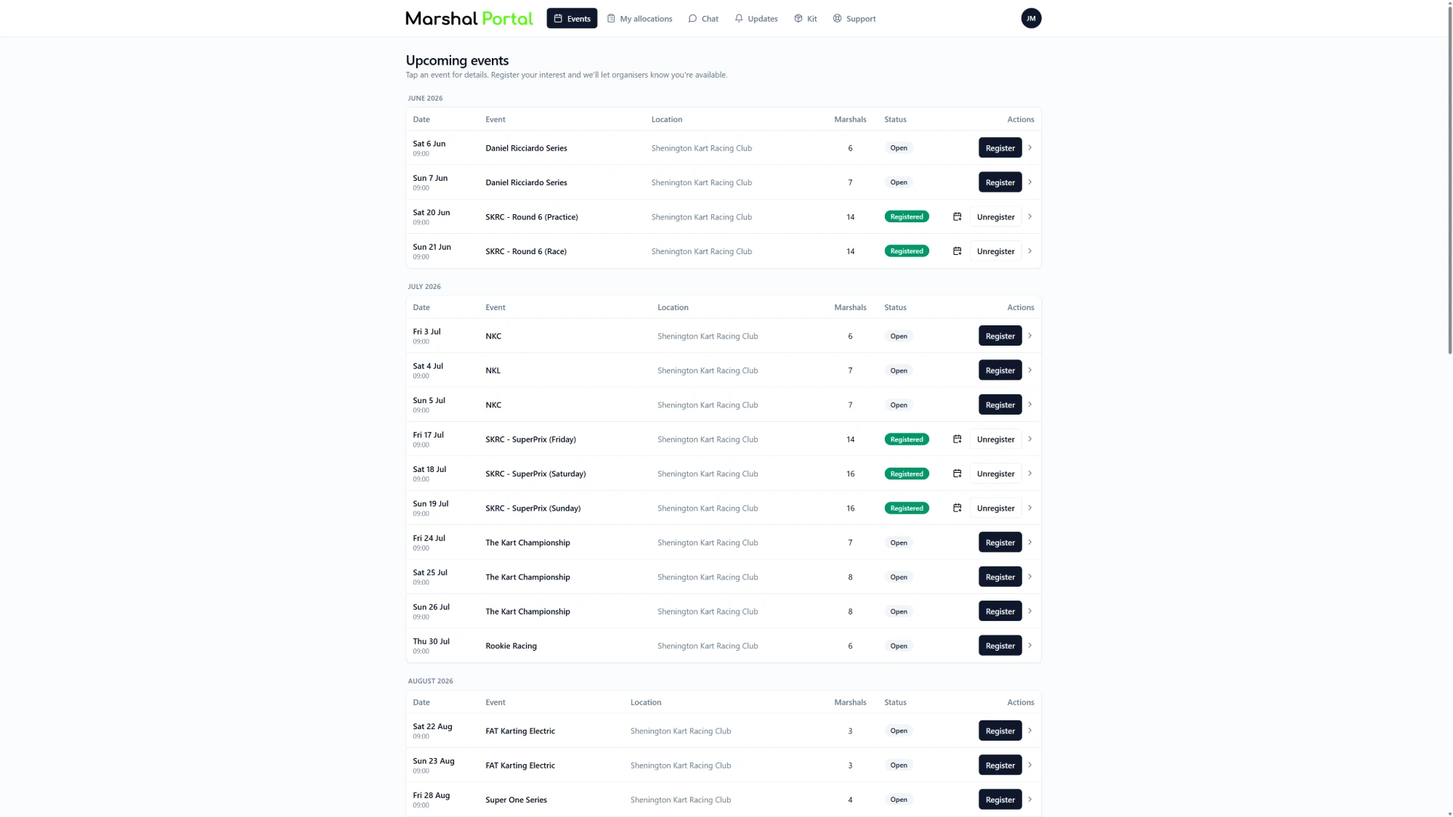The width and height of the screenshot is (1453, 817).
Task: Register for Sun 7 Jun Daniel Ricciardo Series
Action: point(1000,182)
